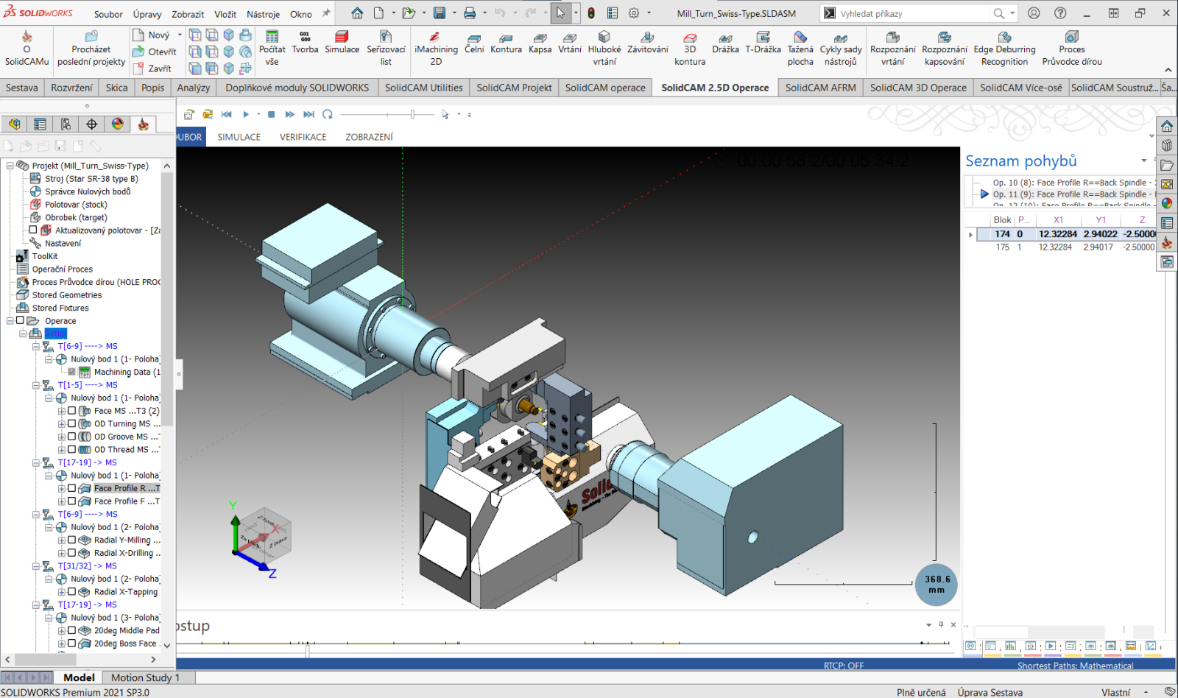This screenshot has width=1178, height=698.
Task: Switch to SolidCAM 3D Operace tab
Action: 917,88
